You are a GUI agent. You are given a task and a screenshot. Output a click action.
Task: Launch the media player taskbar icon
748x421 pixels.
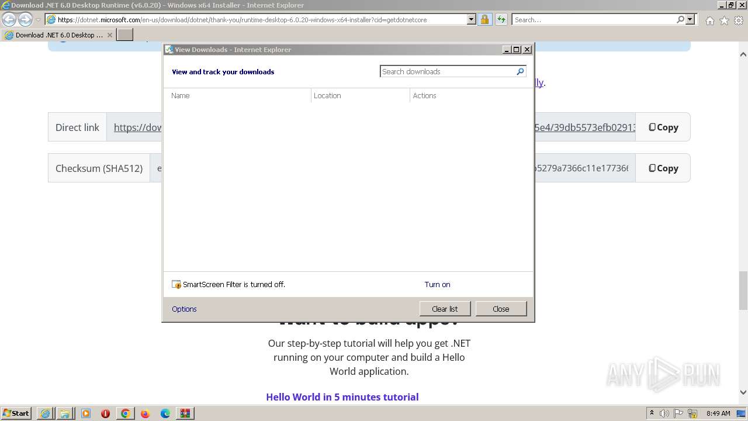pyautogui.click(x=85, y=413)
